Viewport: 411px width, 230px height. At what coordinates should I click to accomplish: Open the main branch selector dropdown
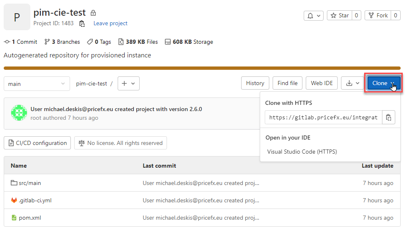[x=37, y=84]
